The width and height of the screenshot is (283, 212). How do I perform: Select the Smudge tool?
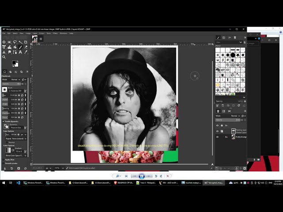click(x=9, y=52)
